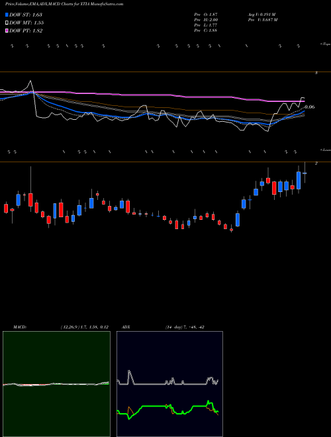Click the 'MACD:' panel heading
Image resolution: width=331 pixels, height=437 pixels.
coord(20,327)
